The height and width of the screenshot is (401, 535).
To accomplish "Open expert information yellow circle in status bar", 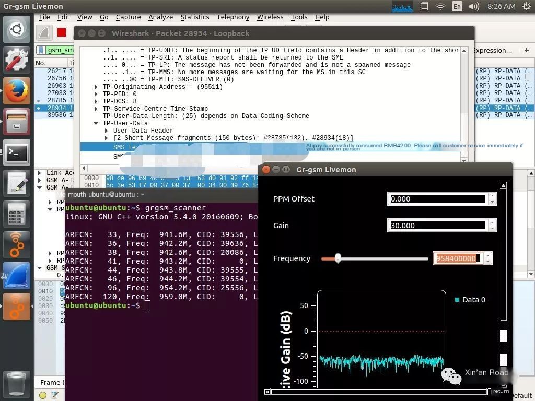I will click(43, 395).
